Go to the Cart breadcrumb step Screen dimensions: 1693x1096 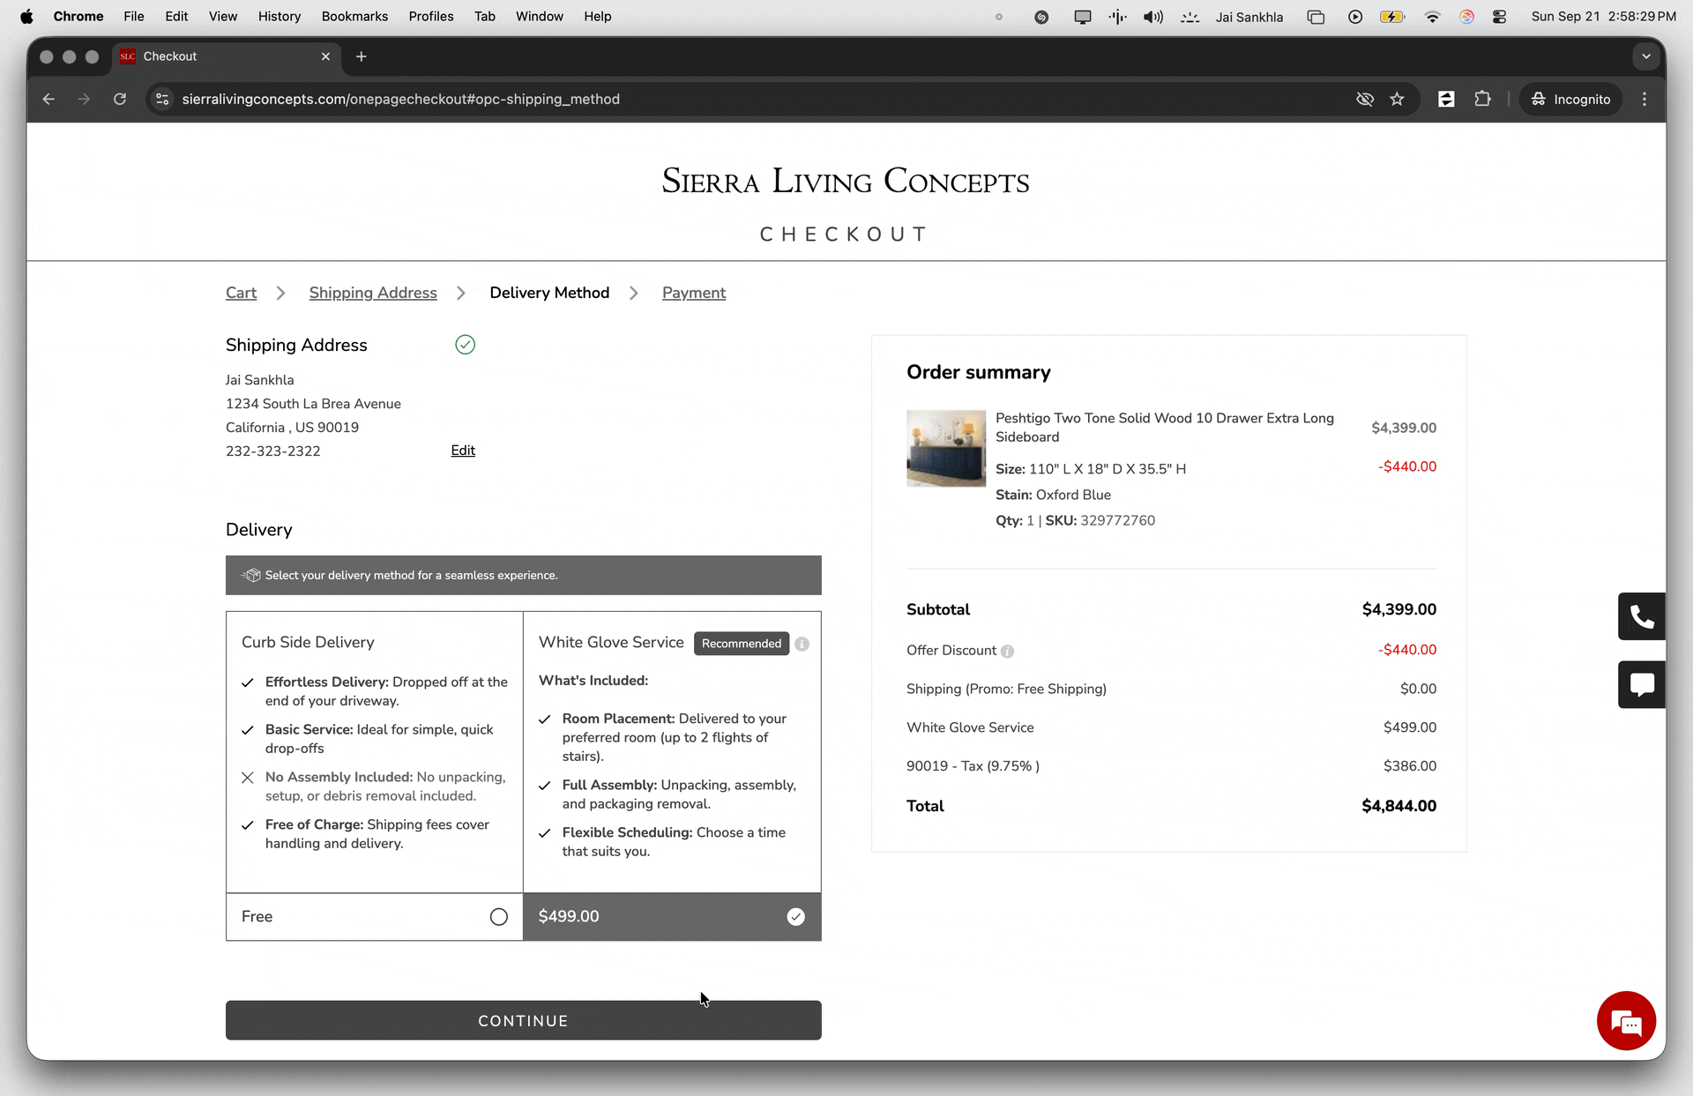pos(241,293)
